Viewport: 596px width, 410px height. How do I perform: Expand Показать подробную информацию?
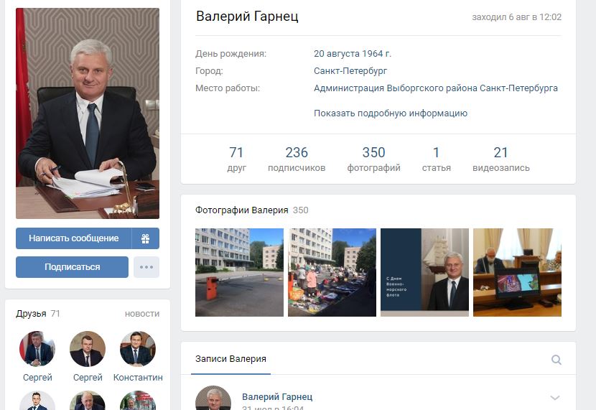click(x=391, y=113)
